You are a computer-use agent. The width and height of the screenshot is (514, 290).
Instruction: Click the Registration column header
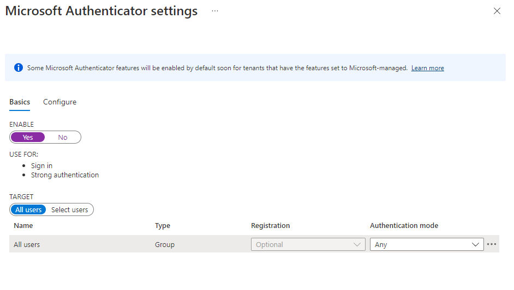pyautogui.click(x=270, y=225)
